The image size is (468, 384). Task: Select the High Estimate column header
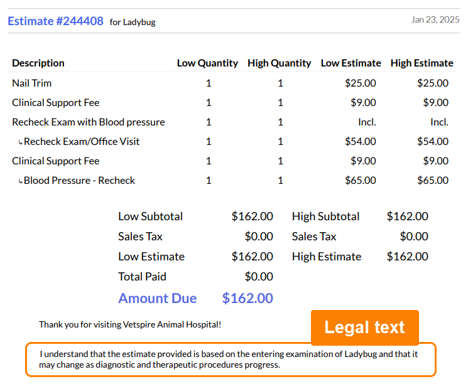tap(422, 63)
